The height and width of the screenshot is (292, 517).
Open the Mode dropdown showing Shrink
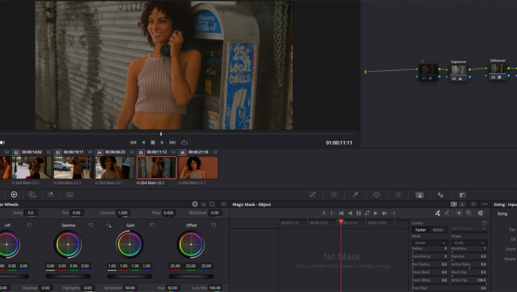[429, 243]
